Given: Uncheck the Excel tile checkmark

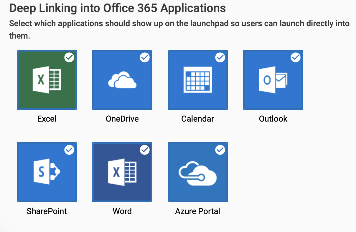Looking at the screenshot, I should (69, 57).
